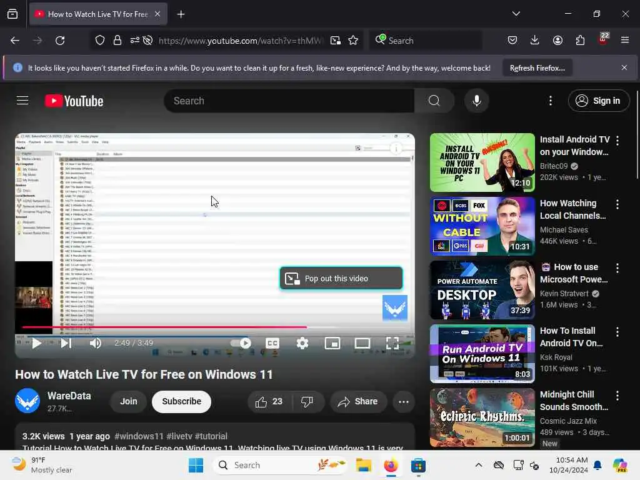Subscribe to WareData channel
The image size is (640, 480).
[182, 401]
